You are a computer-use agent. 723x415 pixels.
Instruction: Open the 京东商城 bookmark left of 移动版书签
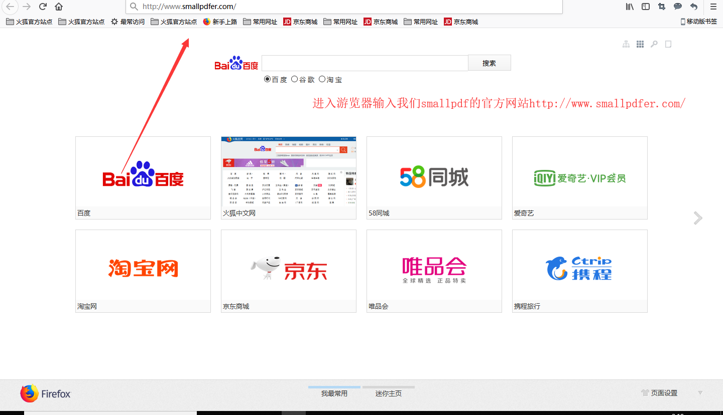point(461,22)
